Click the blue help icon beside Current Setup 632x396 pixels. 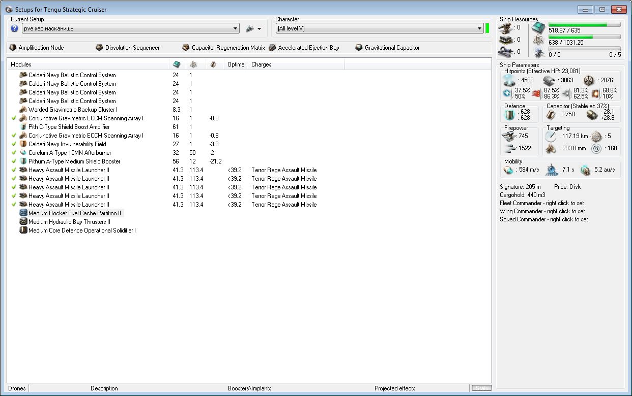(14, 29)
